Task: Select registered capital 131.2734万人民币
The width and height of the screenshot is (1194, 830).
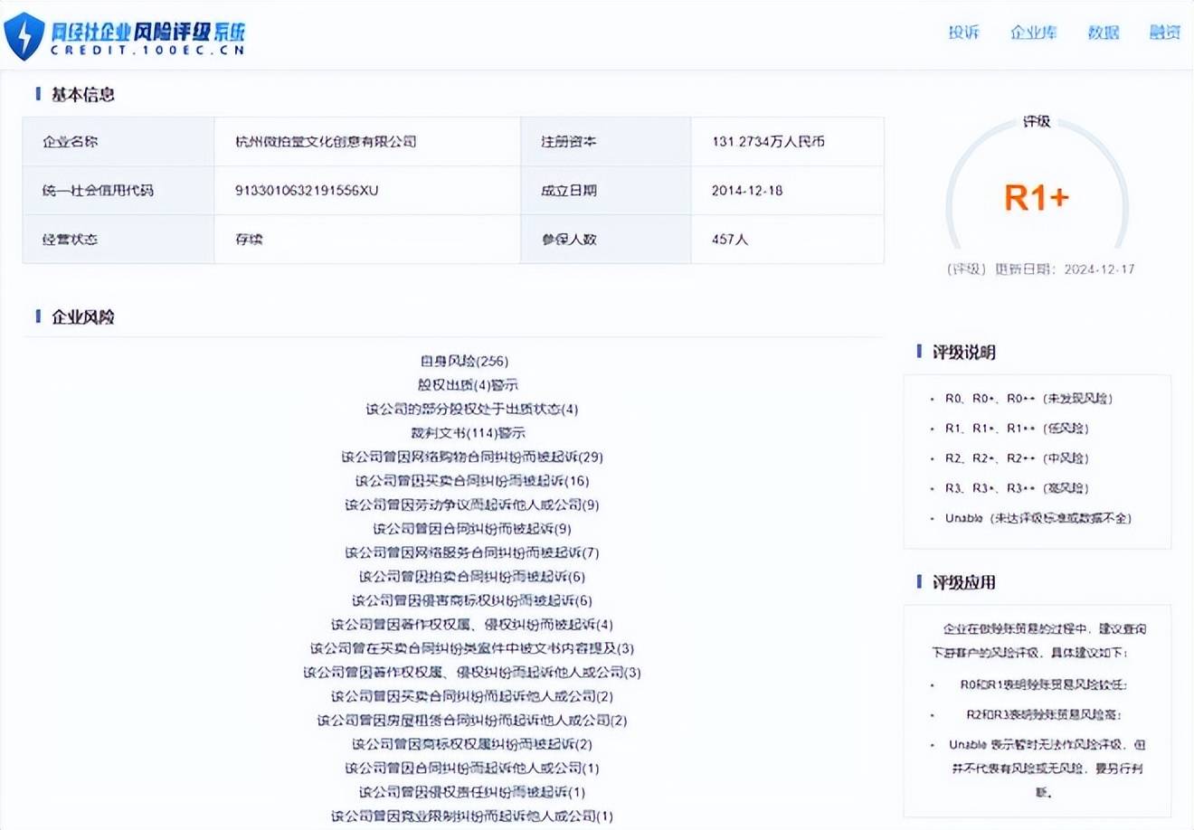Action: [x=768, y=142]
